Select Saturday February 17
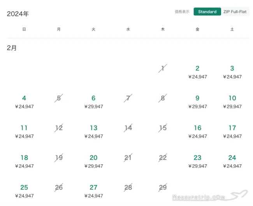 coord(232,132)
